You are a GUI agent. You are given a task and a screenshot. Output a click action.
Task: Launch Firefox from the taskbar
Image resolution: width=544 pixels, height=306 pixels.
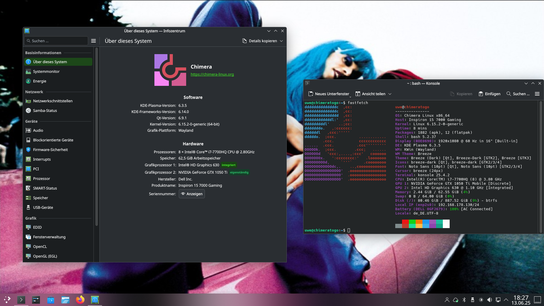[x=80, y=299]
